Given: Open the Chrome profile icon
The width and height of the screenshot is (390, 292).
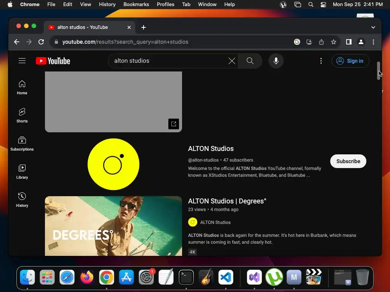Looking at the screenshot, I should (x=361, y=42).
